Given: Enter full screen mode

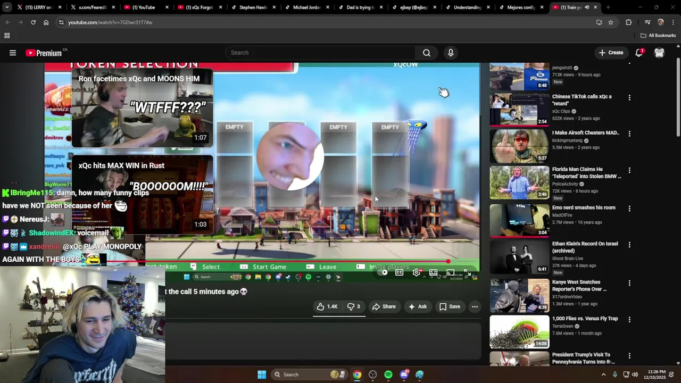Looking at the screenshot, I should (x=467, y=272).
